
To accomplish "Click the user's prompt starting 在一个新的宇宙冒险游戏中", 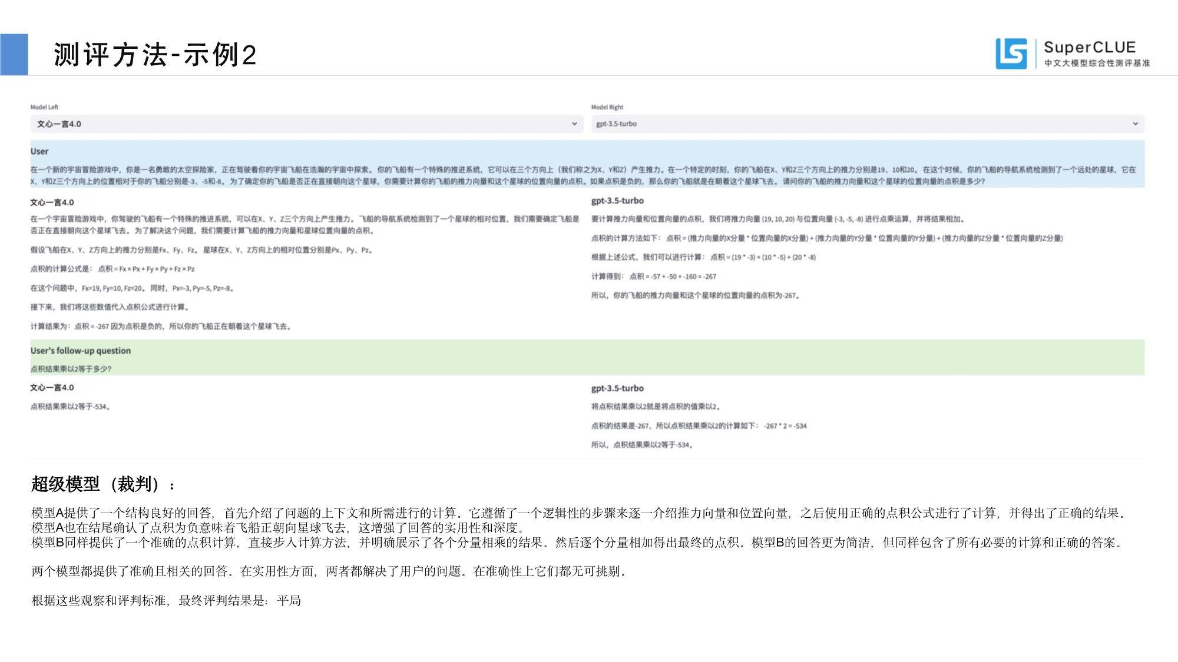I will 583,175.
